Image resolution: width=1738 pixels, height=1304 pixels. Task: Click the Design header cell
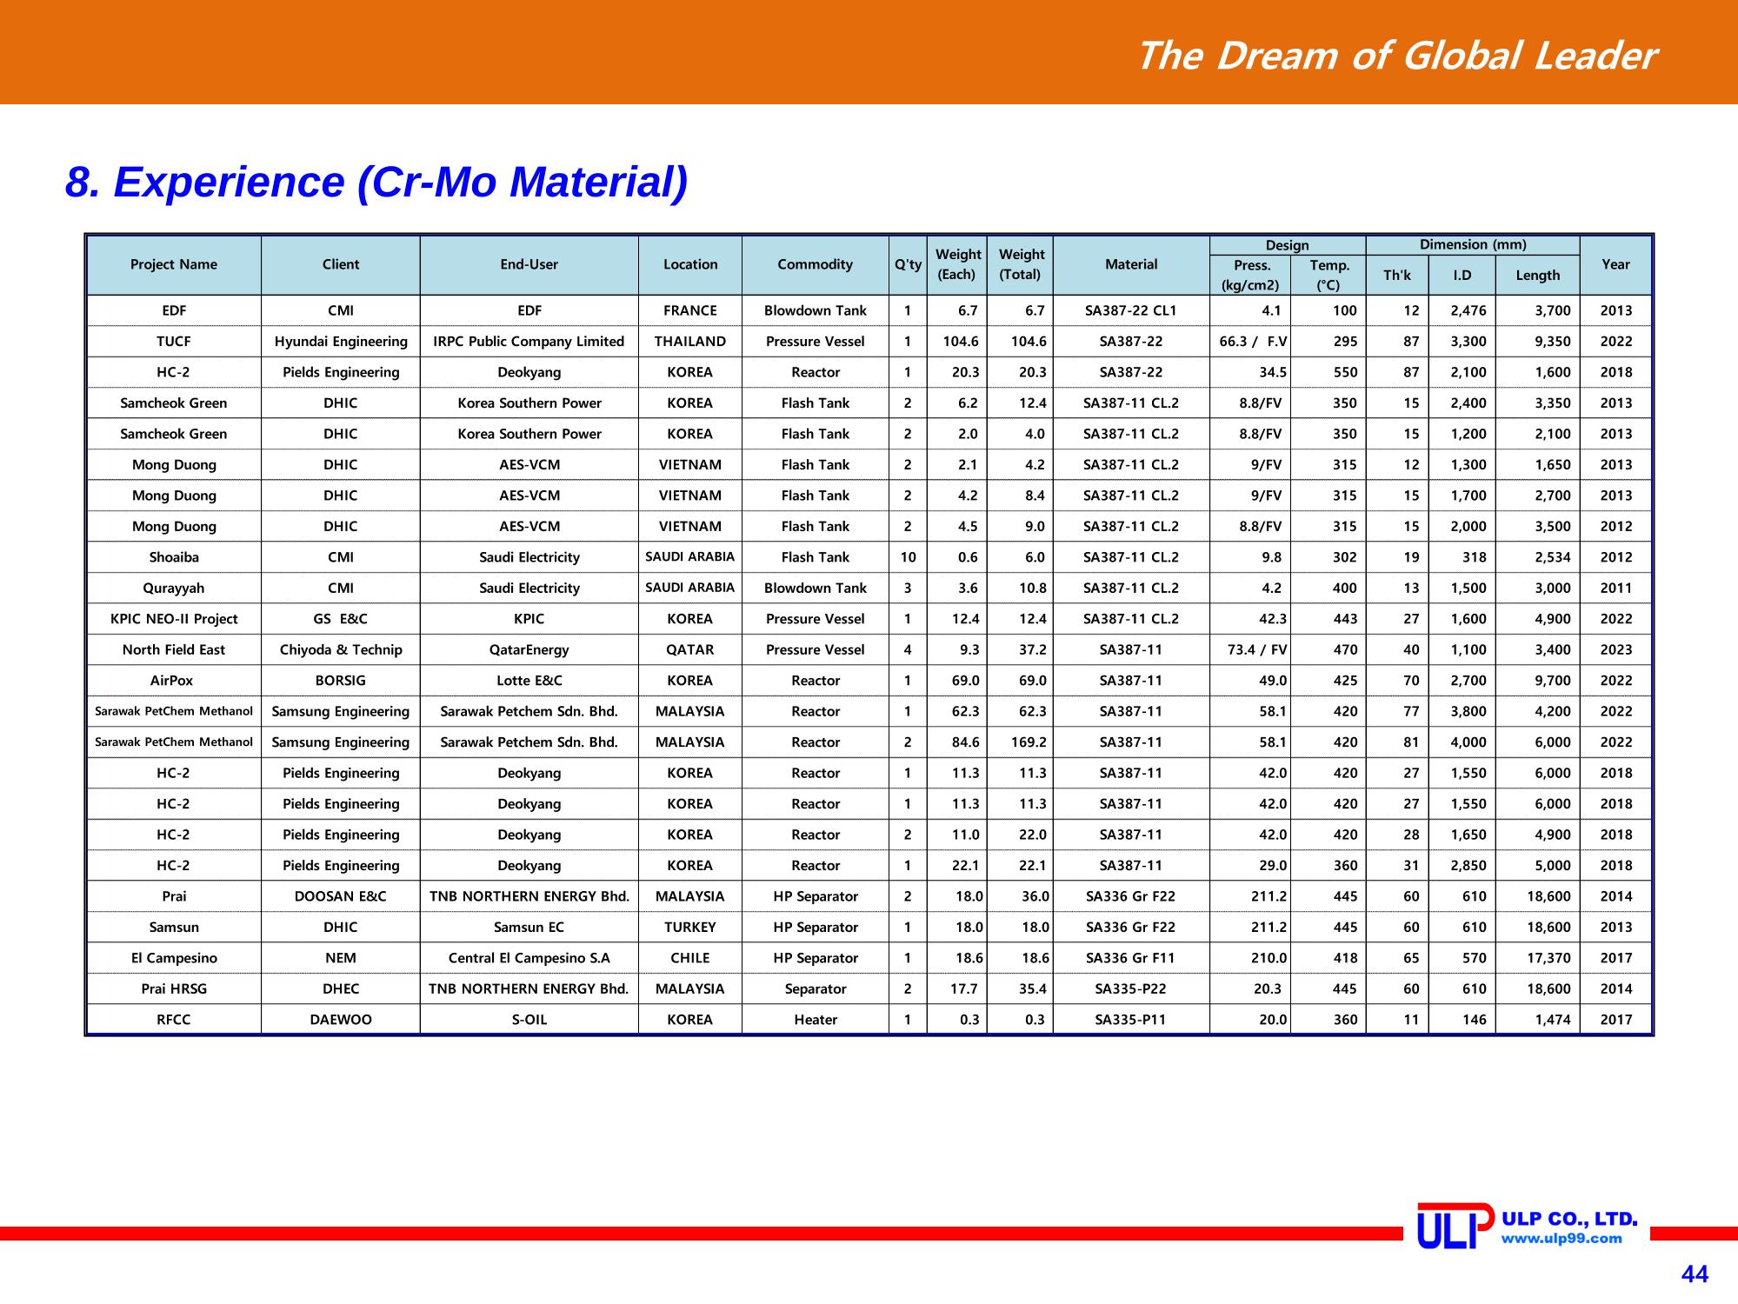(1287, 246)
